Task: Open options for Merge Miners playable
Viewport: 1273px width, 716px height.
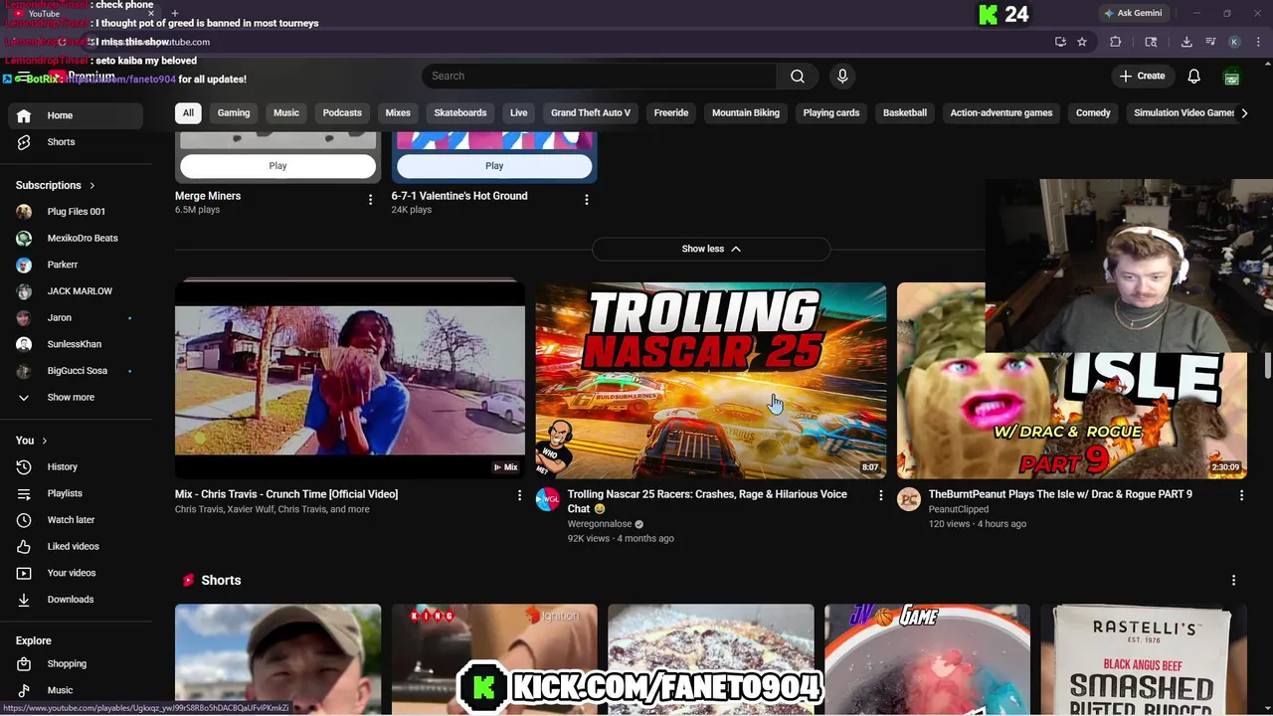Action: 370,200
